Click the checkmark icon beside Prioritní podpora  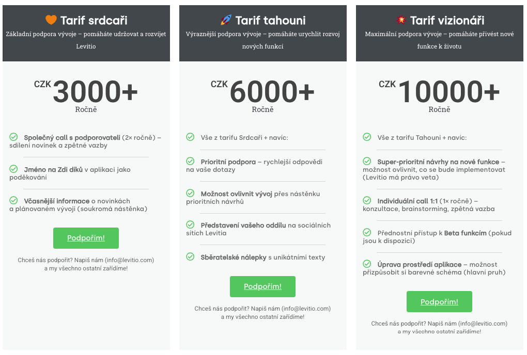(x=190, y=162)
